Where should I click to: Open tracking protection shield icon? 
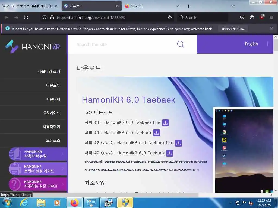tap(45, 18)
